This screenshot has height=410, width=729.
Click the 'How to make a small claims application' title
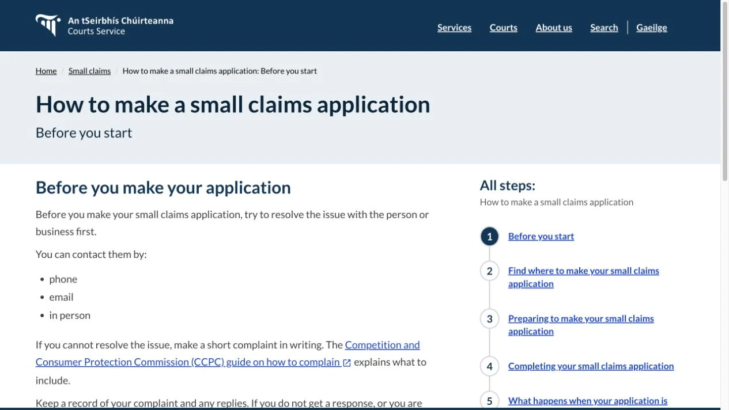click(x=233, y=105)
